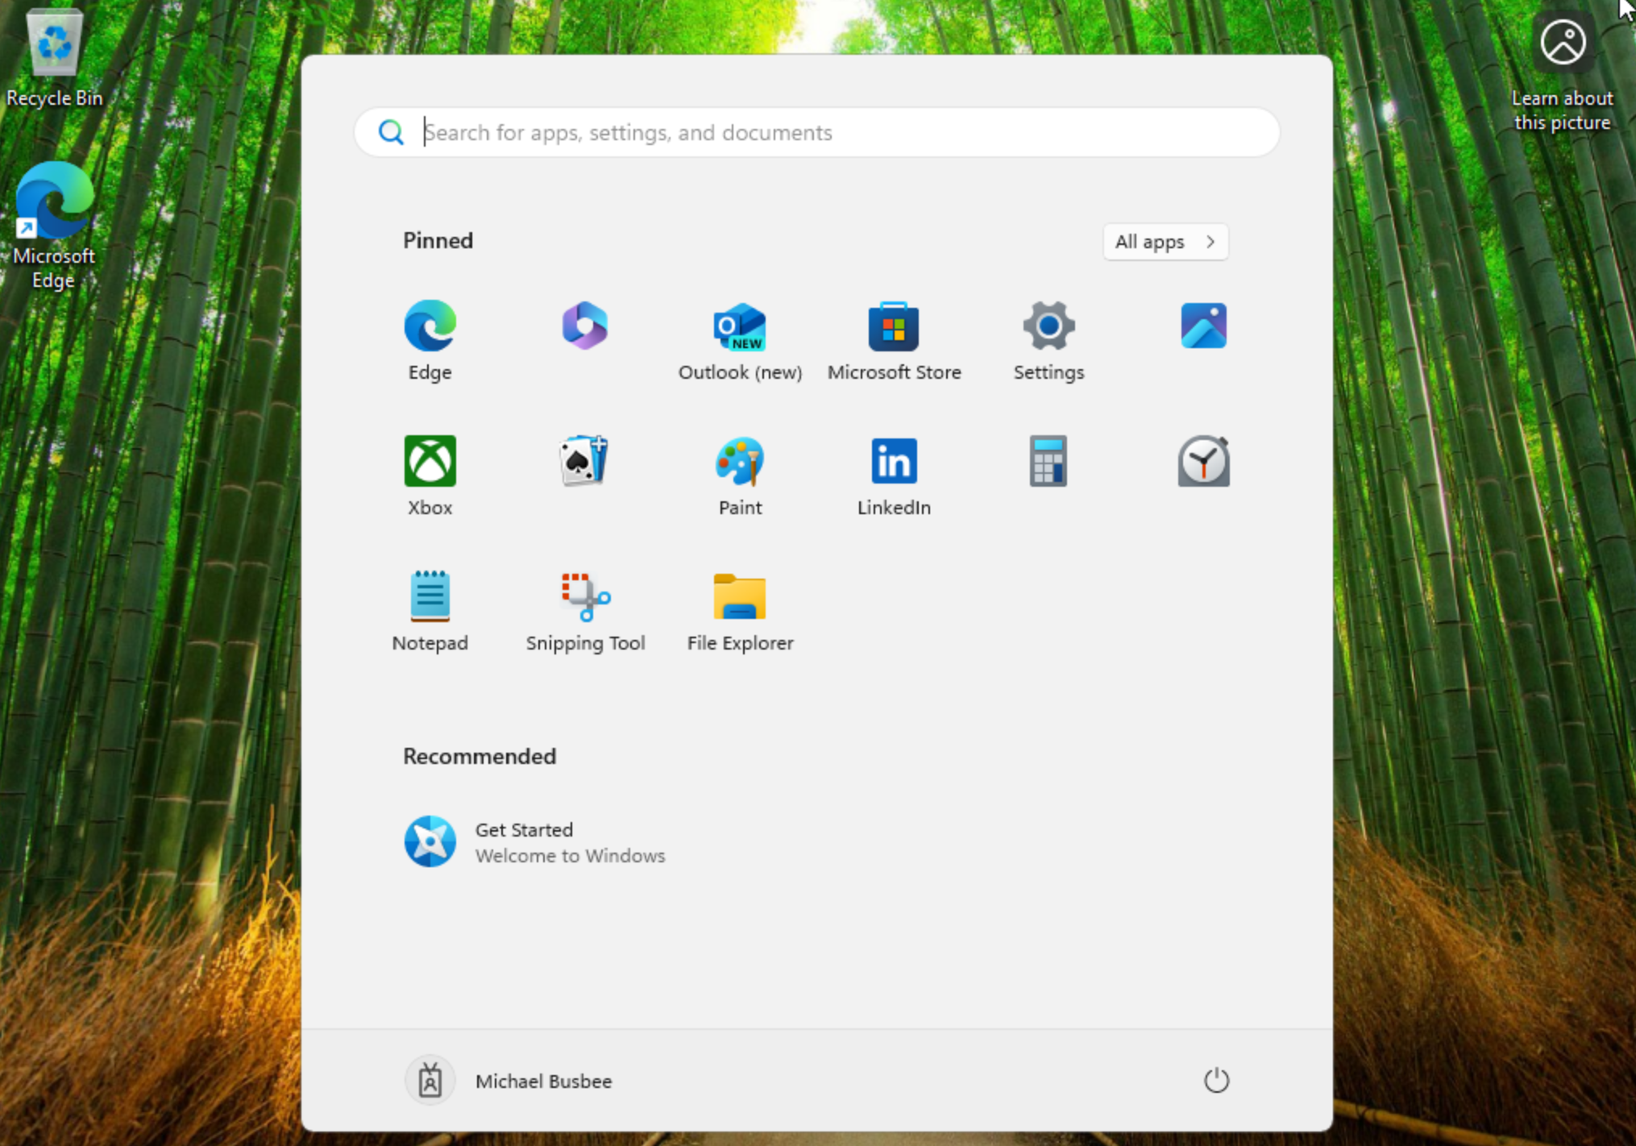Launch File Explorer
Screen dimensions: 1636x1146
click(739, 609)
